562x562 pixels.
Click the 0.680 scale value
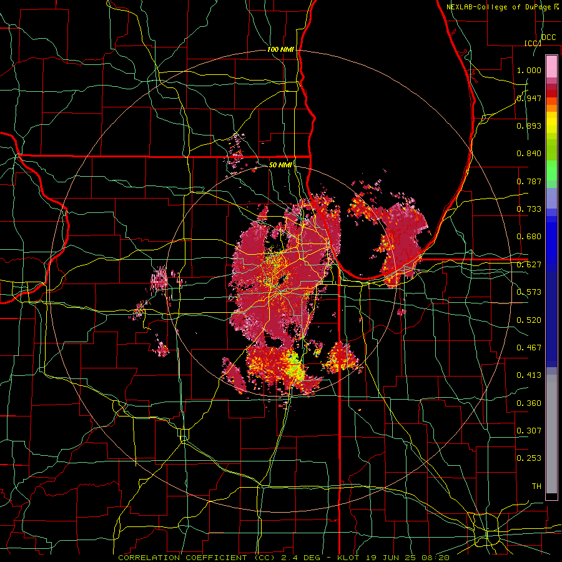[529, 237]
